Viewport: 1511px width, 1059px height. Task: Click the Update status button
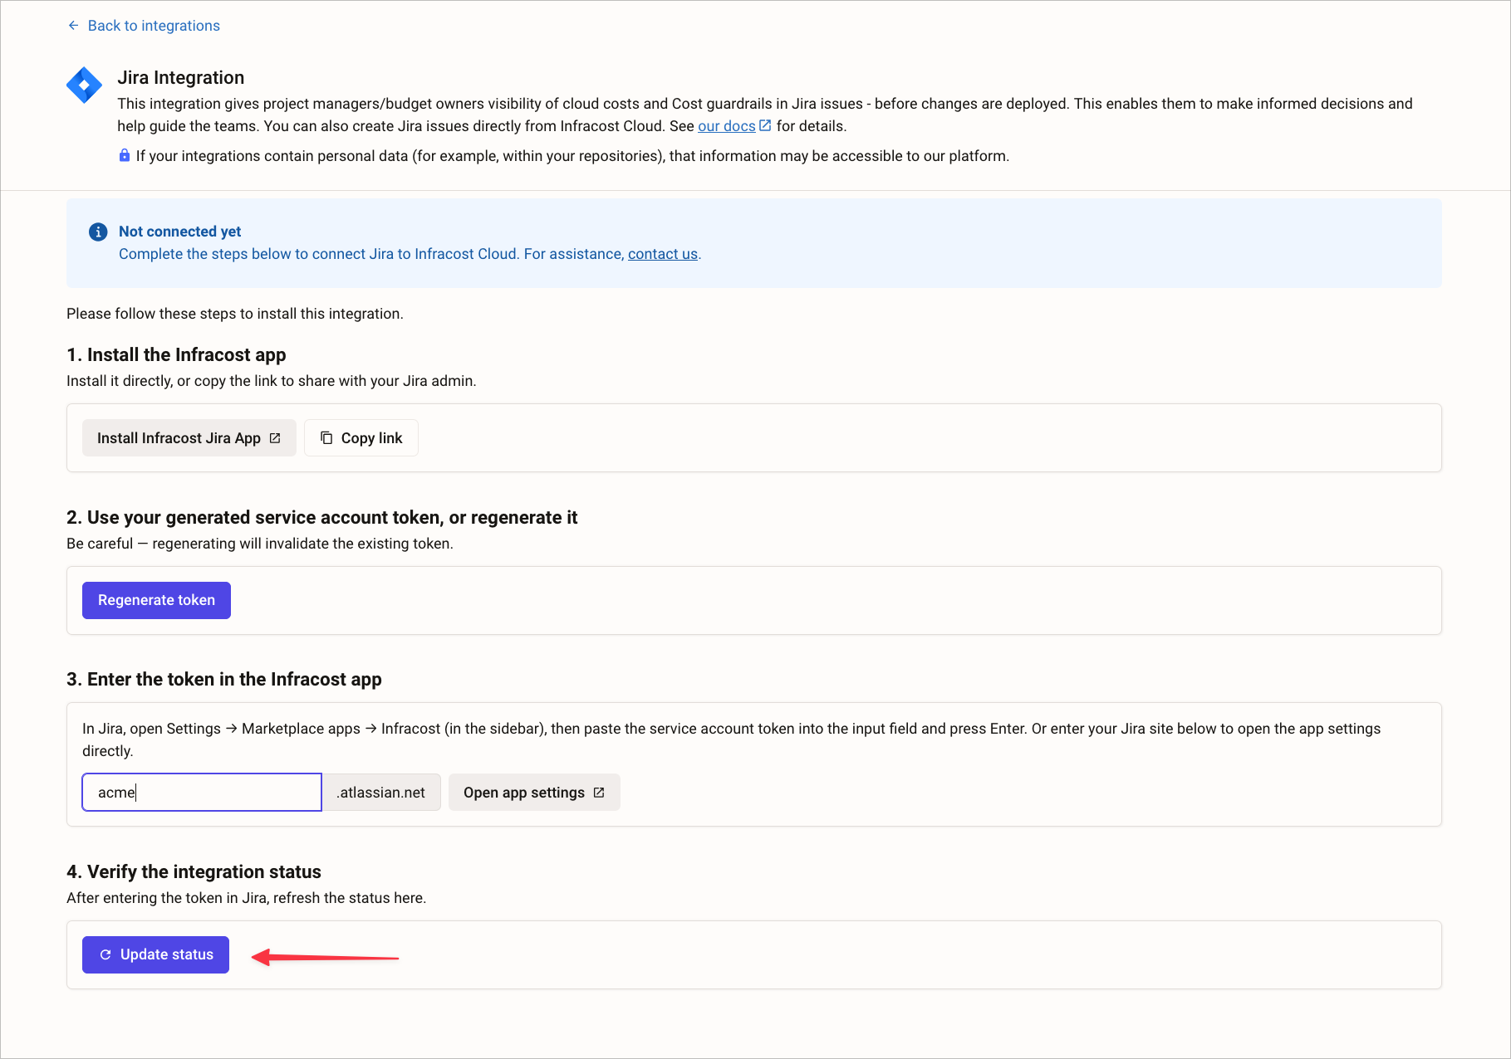[x=155, y=954]
